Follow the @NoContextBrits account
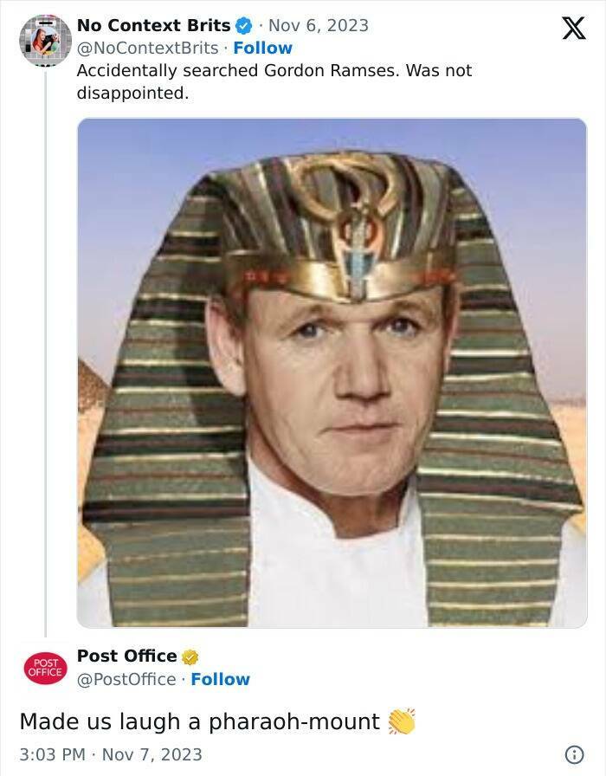The width and height of the screenshot is (606, 776). (263, 48)
